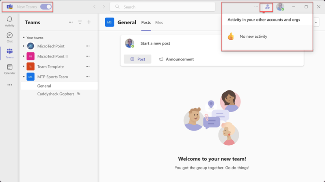Click into the Search box
Image resolution: width=325 pixels, height=182 pixels.
point(162,7)
